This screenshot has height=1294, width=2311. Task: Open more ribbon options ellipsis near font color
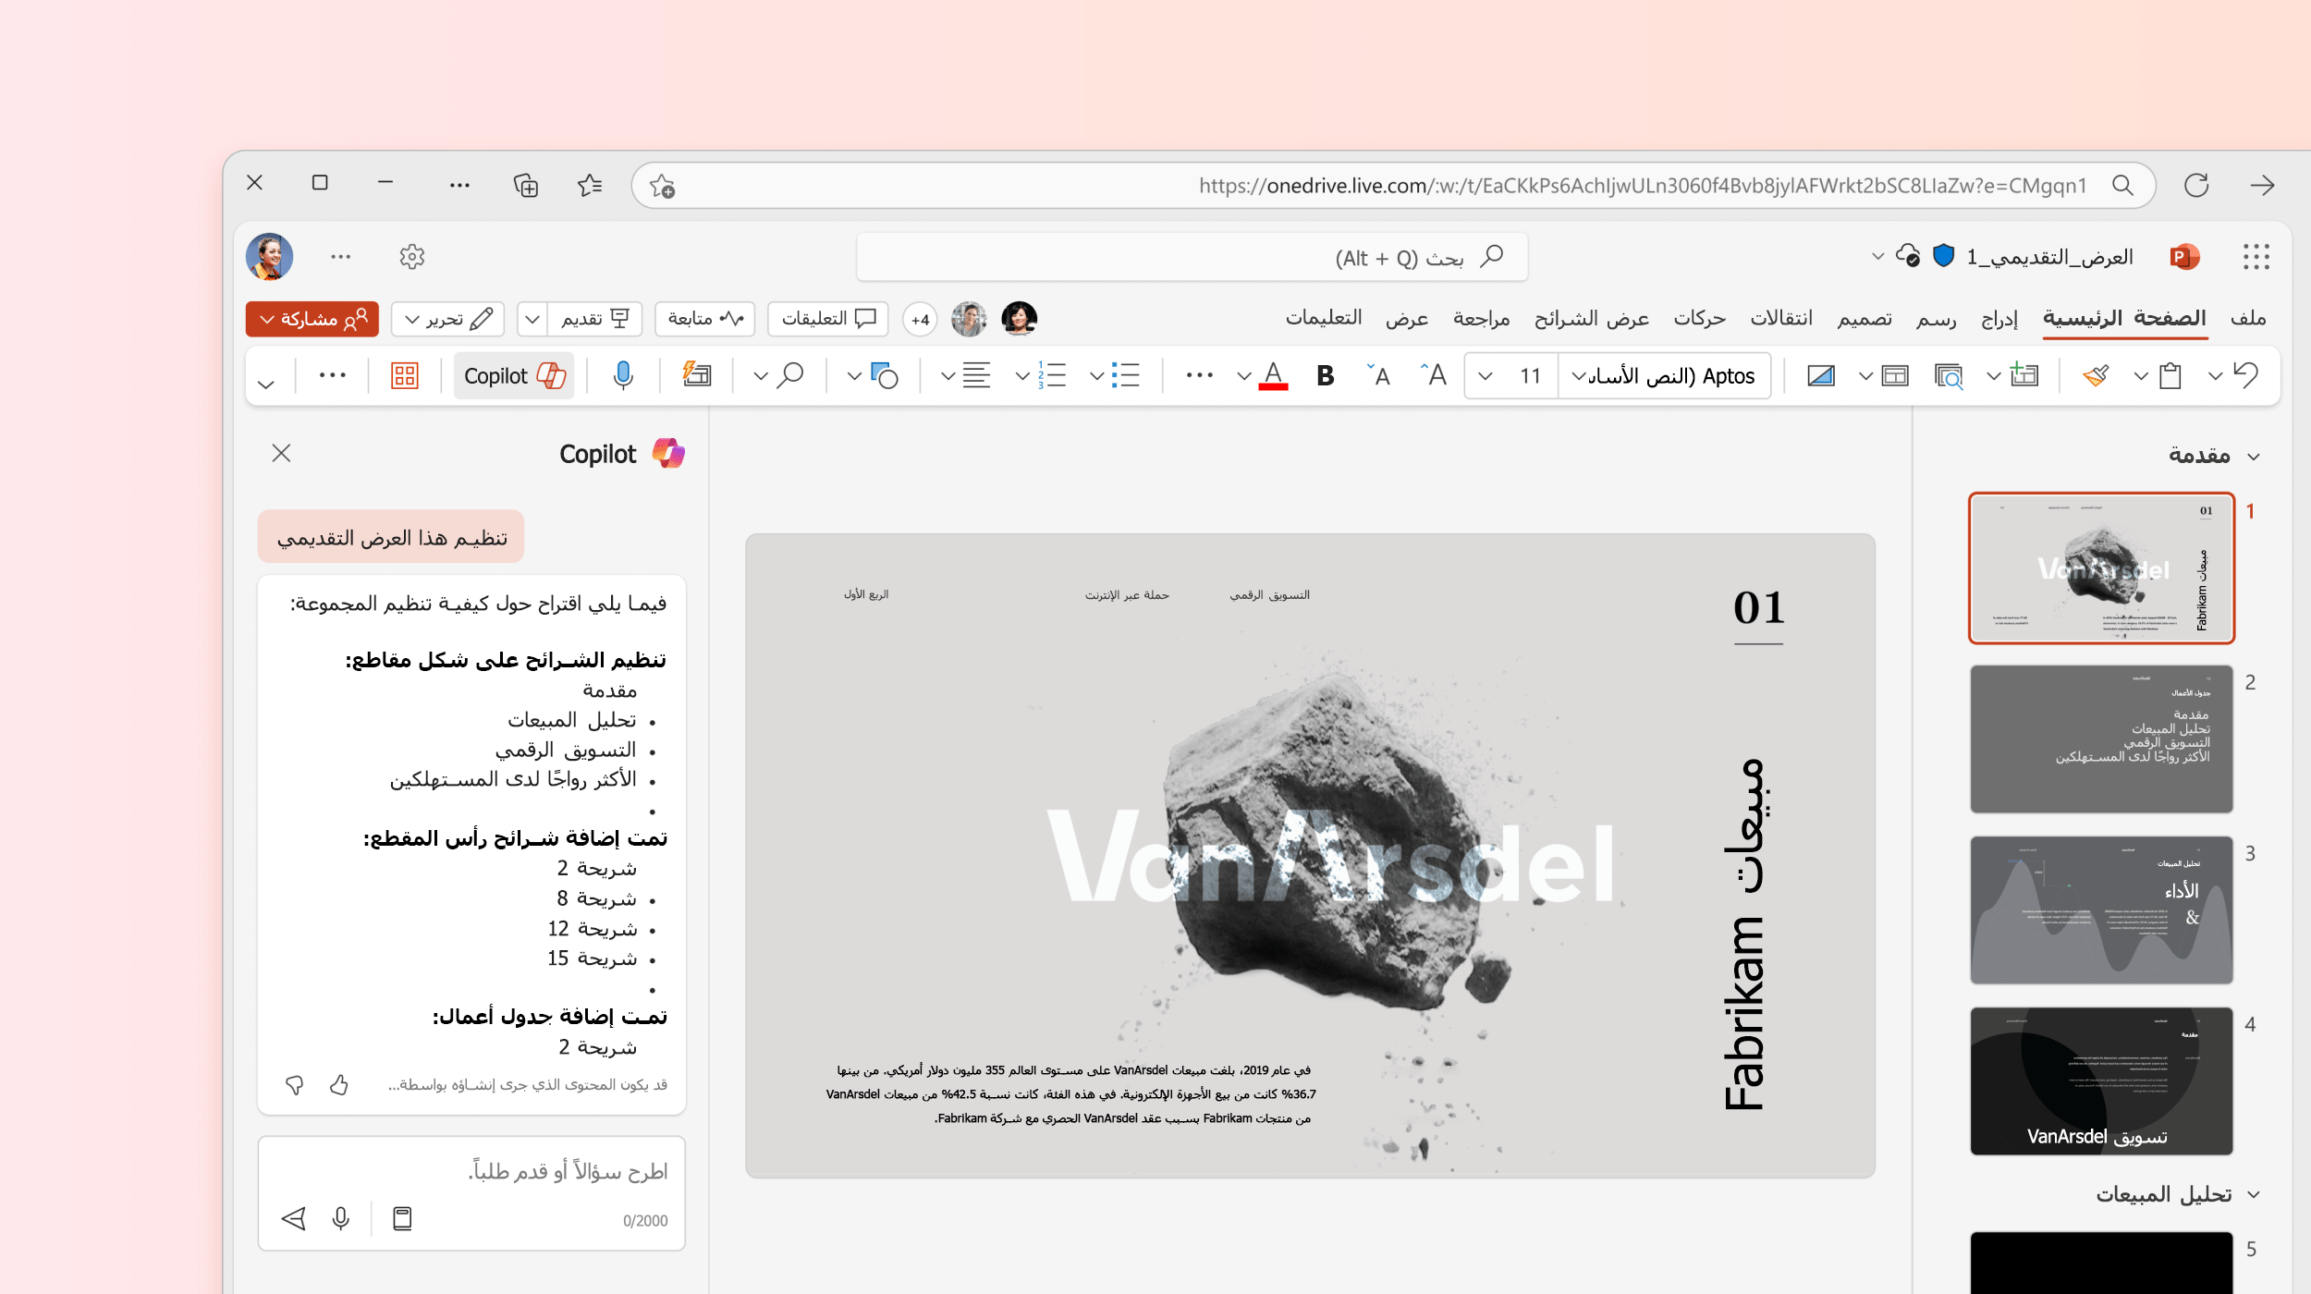pyautogui.click(x=1199, y=375)
